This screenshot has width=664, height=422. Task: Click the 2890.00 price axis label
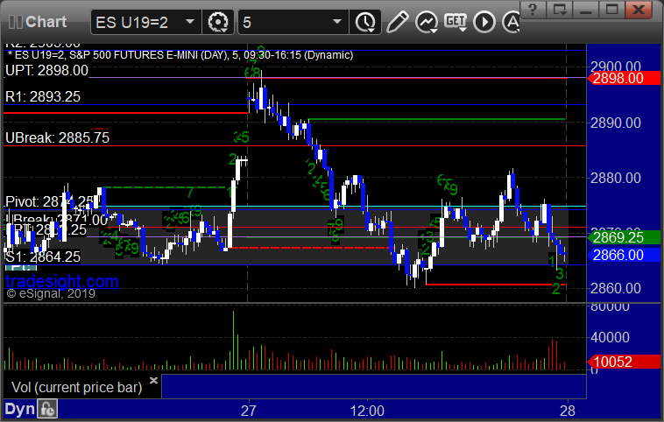pyautogui.click(x=615, y=123)
